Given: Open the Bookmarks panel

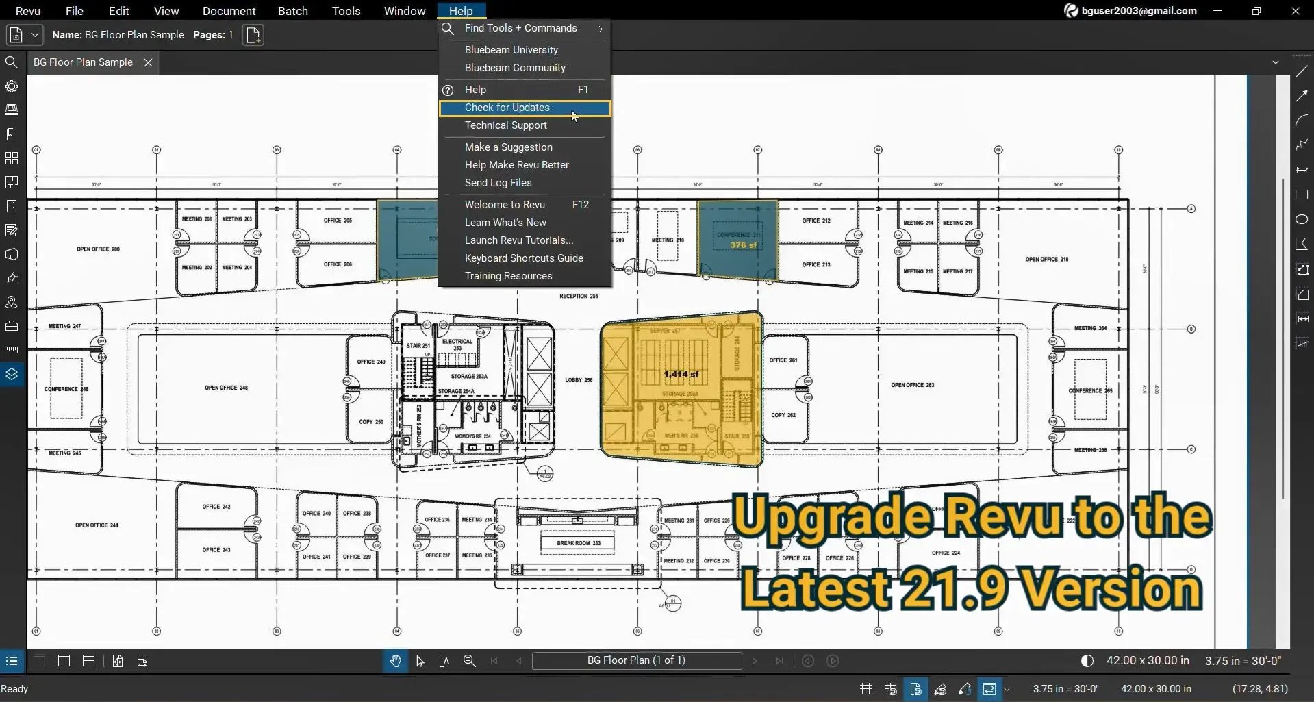Looking at the screenshot, I should coord(12,134).
